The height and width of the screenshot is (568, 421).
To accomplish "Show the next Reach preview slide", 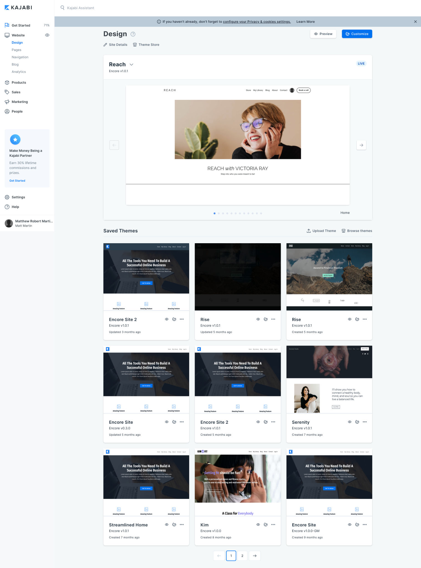I will coord(361,145).
